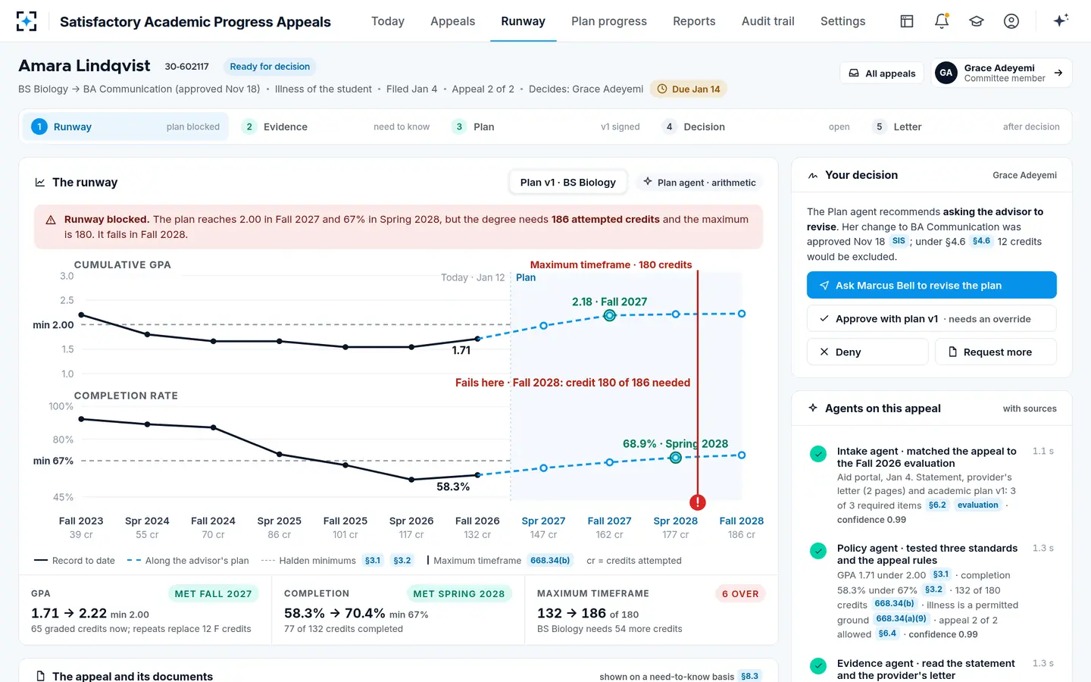
Task: Click the arrow beside Grace Adeyemi
Action: coord(1058,73)
